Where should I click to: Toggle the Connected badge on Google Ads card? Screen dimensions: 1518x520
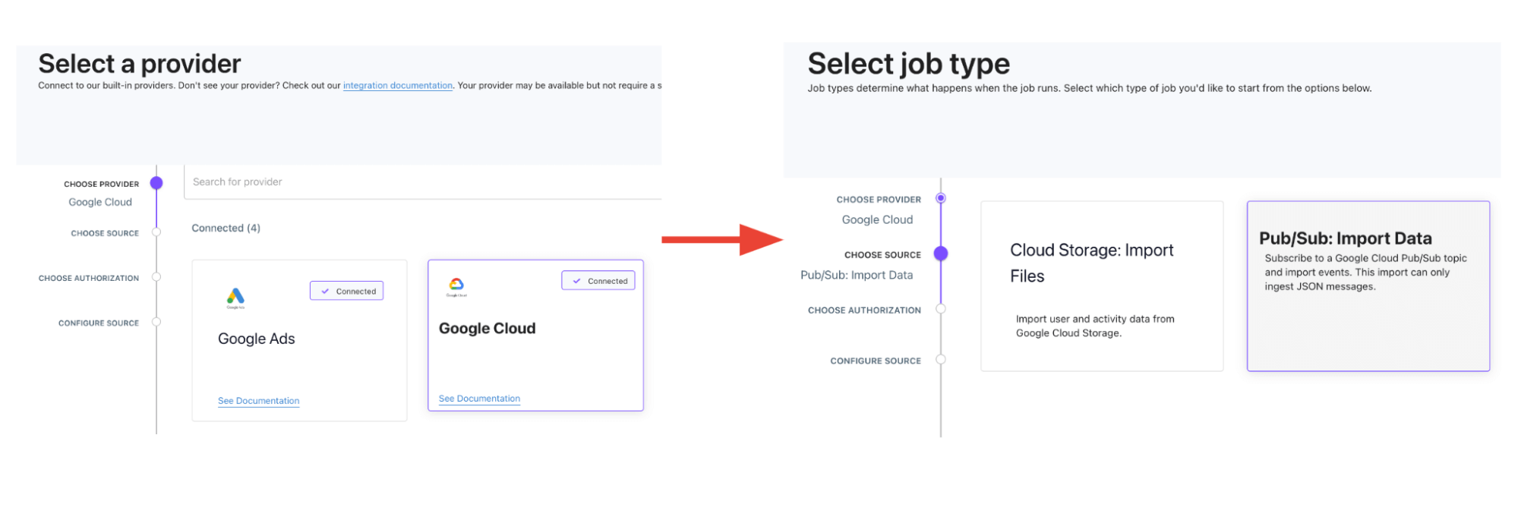346,291
